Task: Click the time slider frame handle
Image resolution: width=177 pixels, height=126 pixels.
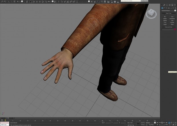Action: coord(7,118)
